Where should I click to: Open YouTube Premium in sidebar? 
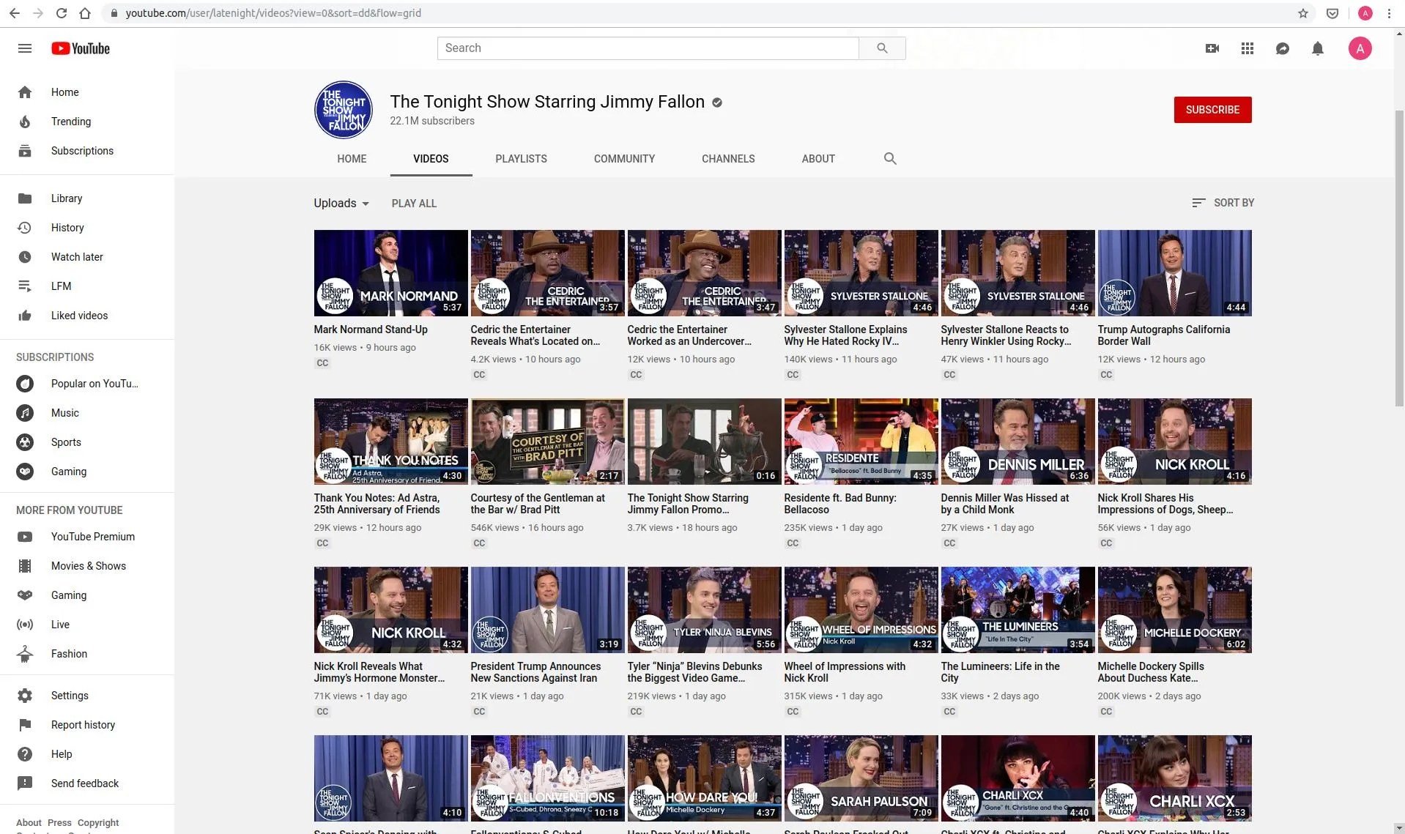tap(87, 537)
